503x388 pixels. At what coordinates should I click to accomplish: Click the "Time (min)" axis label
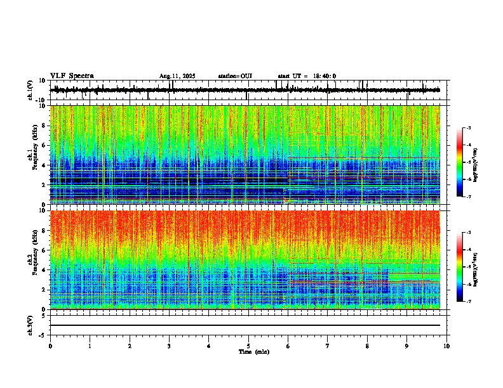254,352
